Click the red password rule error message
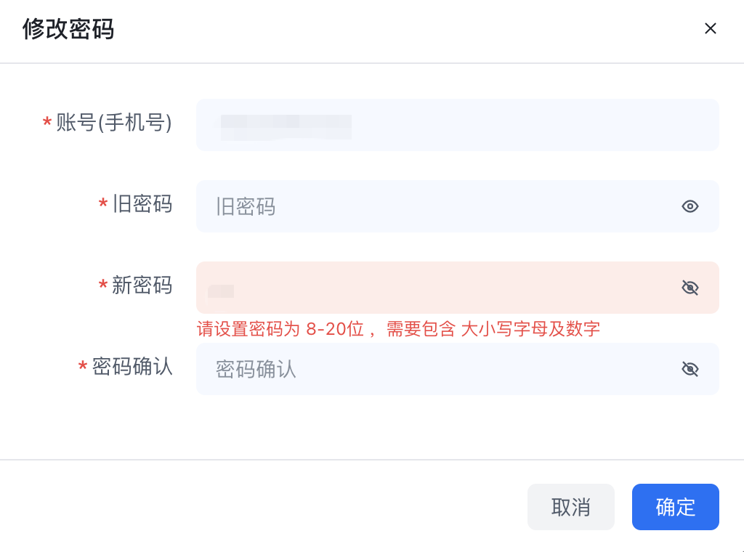Image resolution: width=744 pixels, height=552 pixels. (398, 329)
